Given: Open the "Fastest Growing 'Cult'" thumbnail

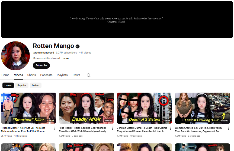Looking at the screenshot, I should (202, 108).
